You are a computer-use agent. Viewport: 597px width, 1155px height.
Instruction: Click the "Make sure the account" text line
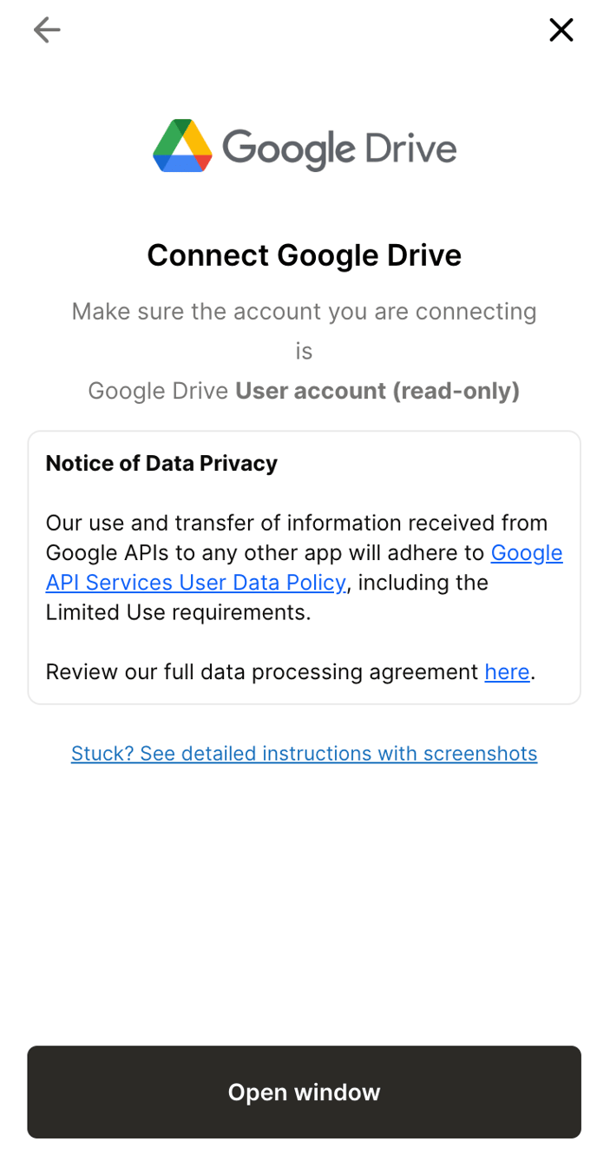(x=304, y=311)
